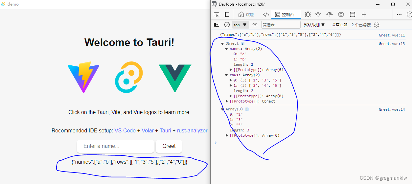Create a live expression with eye icon
Screen dimensions: 412x184
255,25
